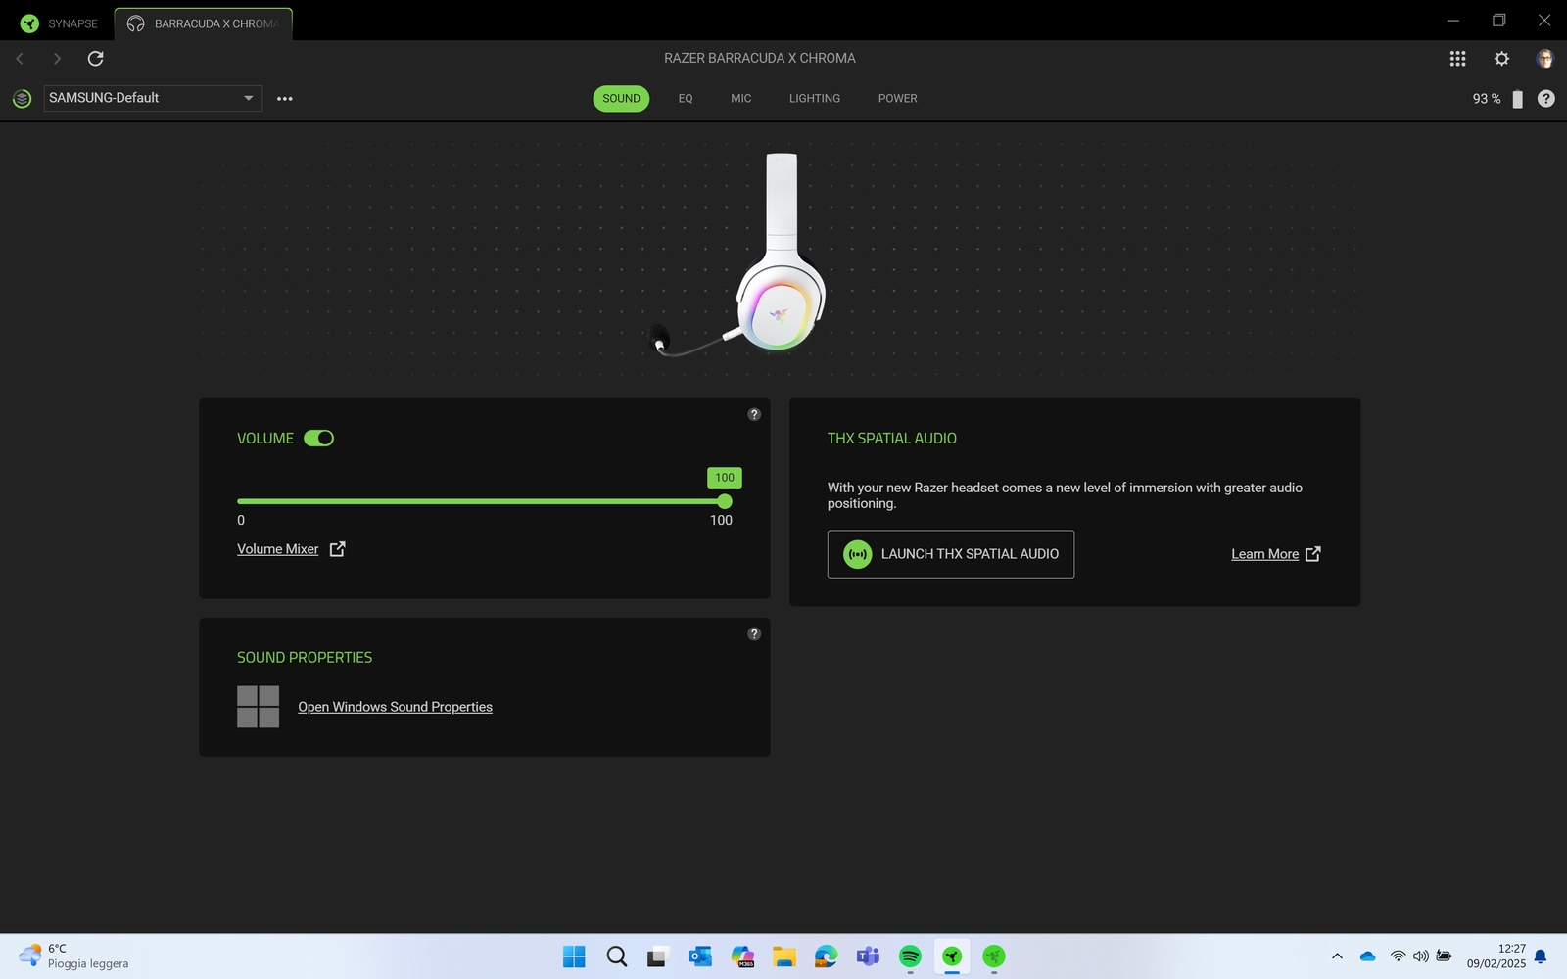
Task: Open Synapse settings gear icon
Action: [1501, 59]
